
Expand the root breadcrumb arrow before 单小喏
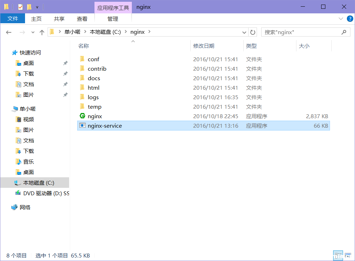[60, 32]
